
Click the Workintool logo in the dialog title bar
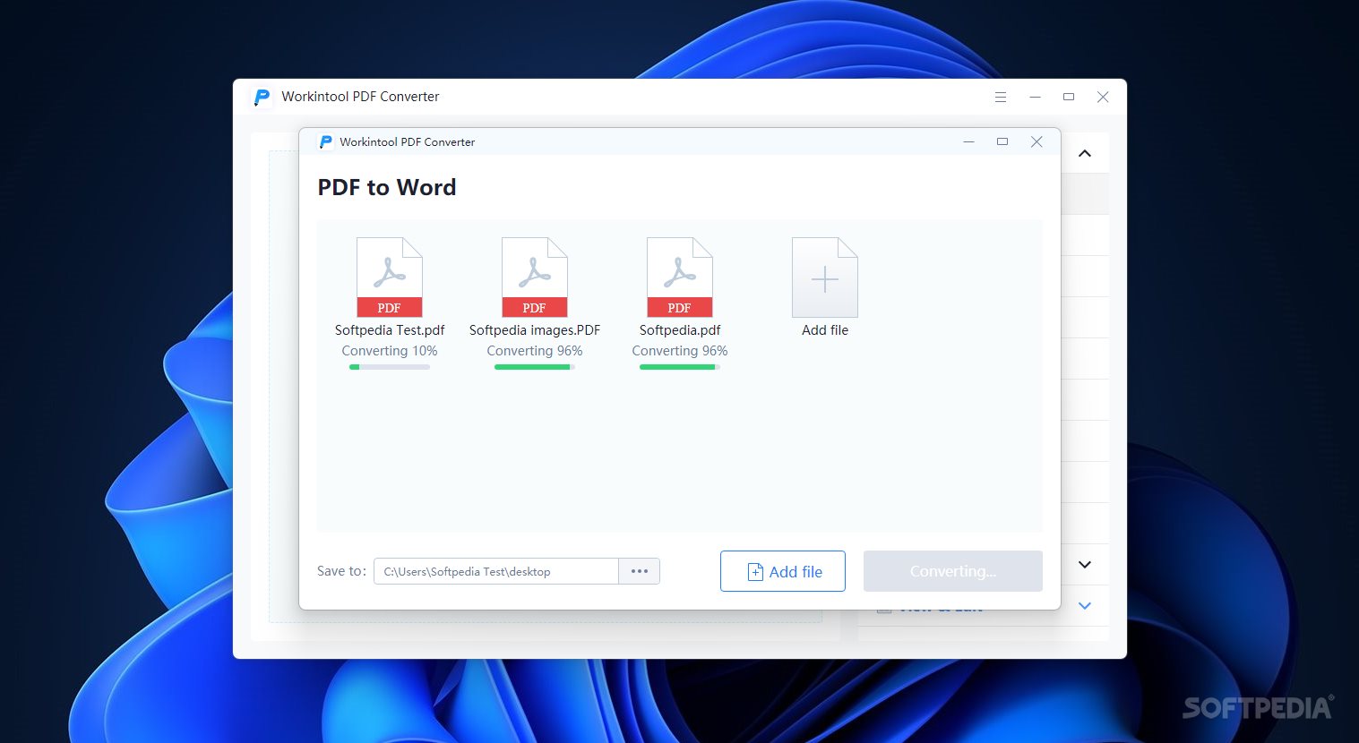tap(326, 141)
